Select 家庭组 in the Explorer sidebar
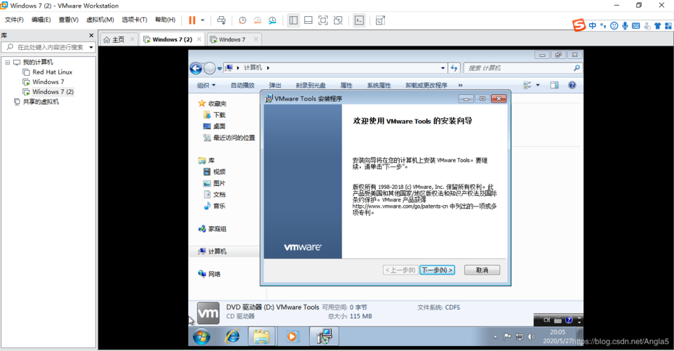 pyautogui.click(x=217, y=229)
